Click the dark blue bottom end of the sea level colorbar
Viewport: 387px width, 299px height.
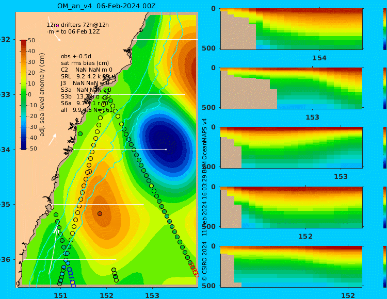point(24,147)
